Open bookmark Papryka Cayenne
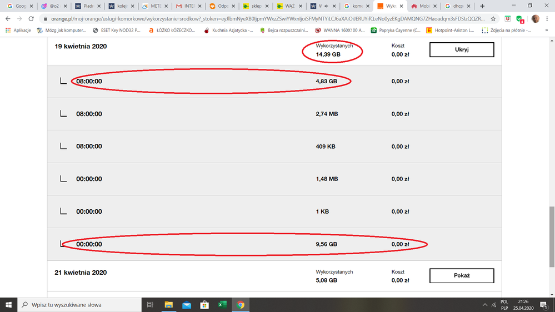 coord(396,31)
